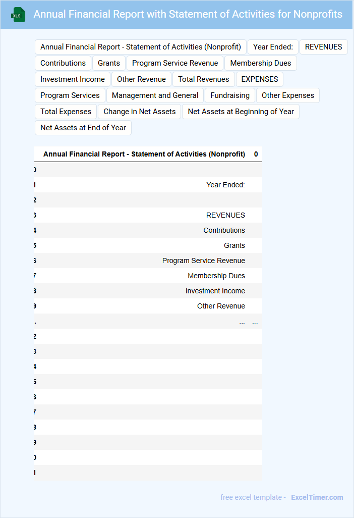
Task: Open the ExcelTimer.com link
Action: click(317, 497)
